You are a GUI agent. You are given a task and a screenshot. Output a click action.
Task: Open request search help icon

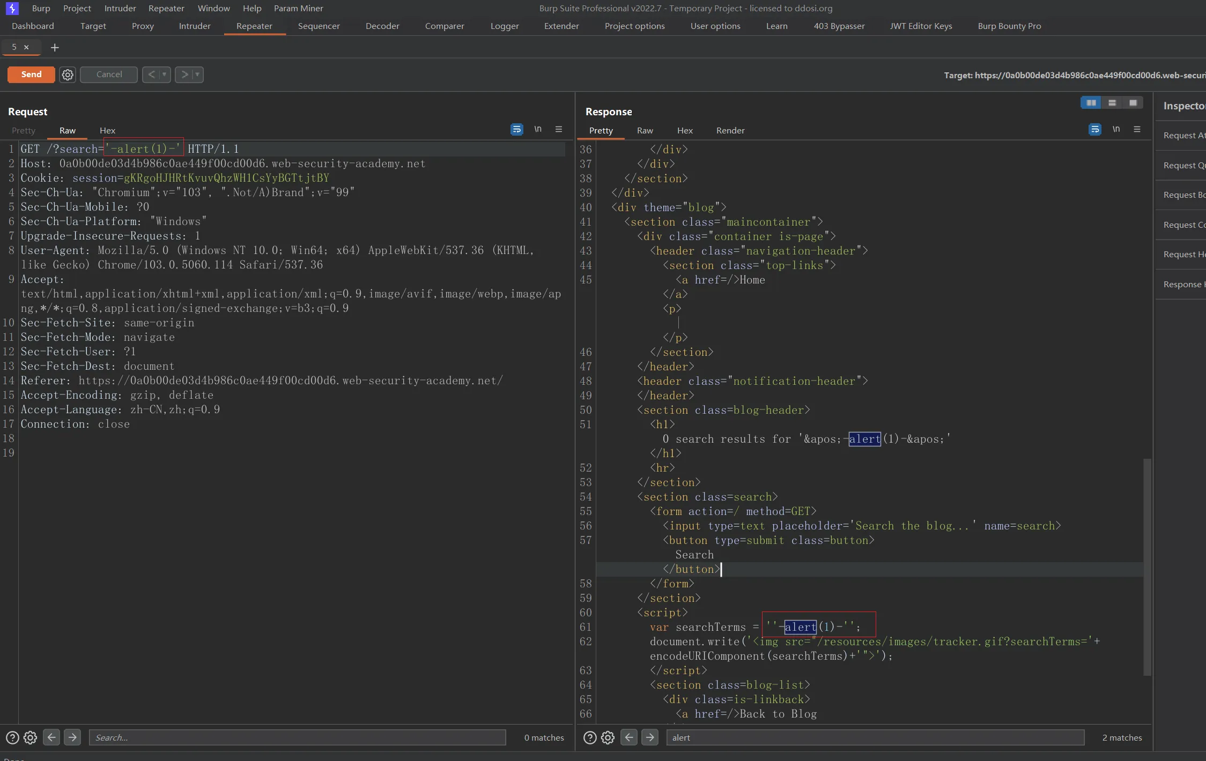point(12,737)
